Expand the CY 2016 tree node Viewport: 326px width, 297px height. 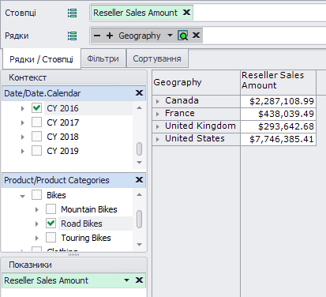[23, 108]
